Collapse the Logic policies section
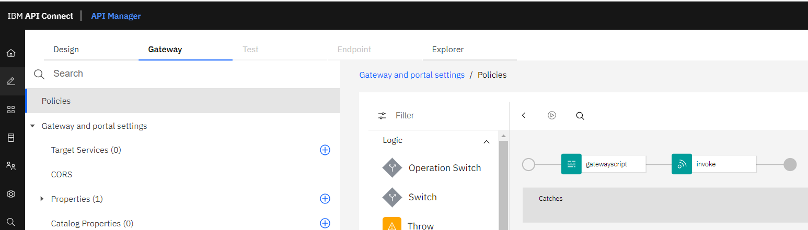This screenshot has height=230, width=808. point(487,141)
